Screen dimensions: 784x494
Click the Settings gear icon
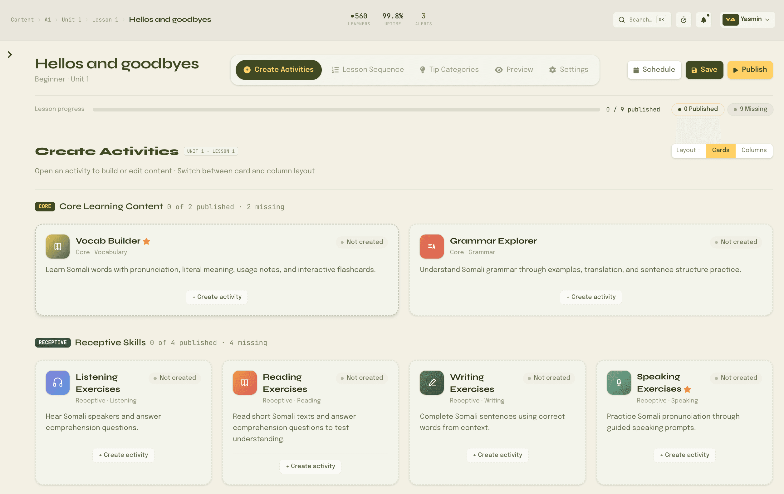552,70
